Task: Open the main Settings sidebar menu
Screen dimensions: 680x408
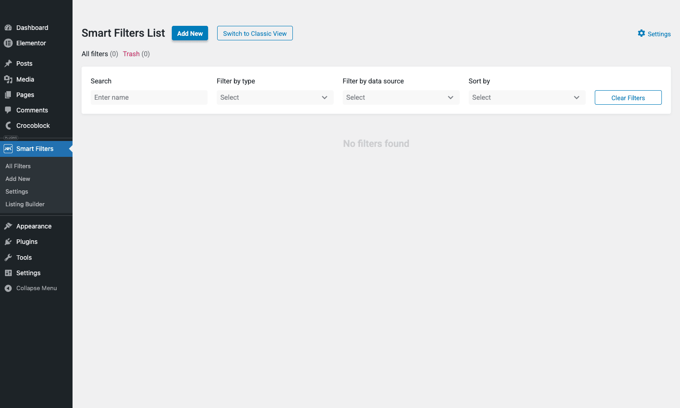Action: point(36,273)
